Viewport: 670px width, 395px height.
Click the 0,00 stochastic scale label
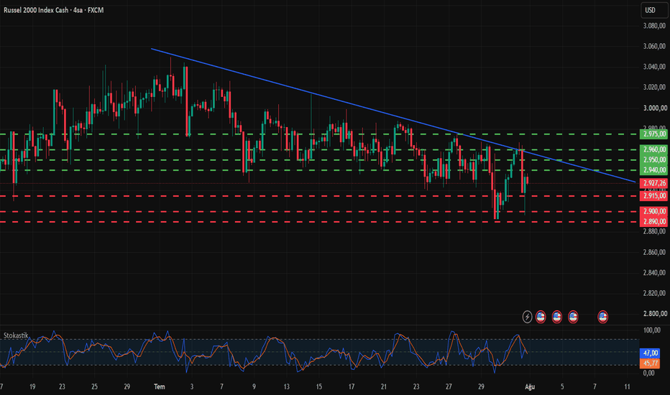point(648,373)
